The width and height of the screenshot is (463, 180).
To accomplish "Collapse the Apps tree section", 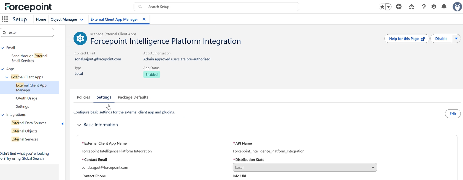I will point(2,69).
